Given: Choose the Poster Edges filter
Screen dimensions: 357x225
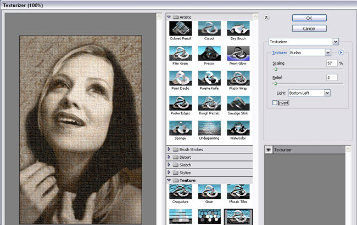Looking at the screenshot, I should click(x=180, y=103).
